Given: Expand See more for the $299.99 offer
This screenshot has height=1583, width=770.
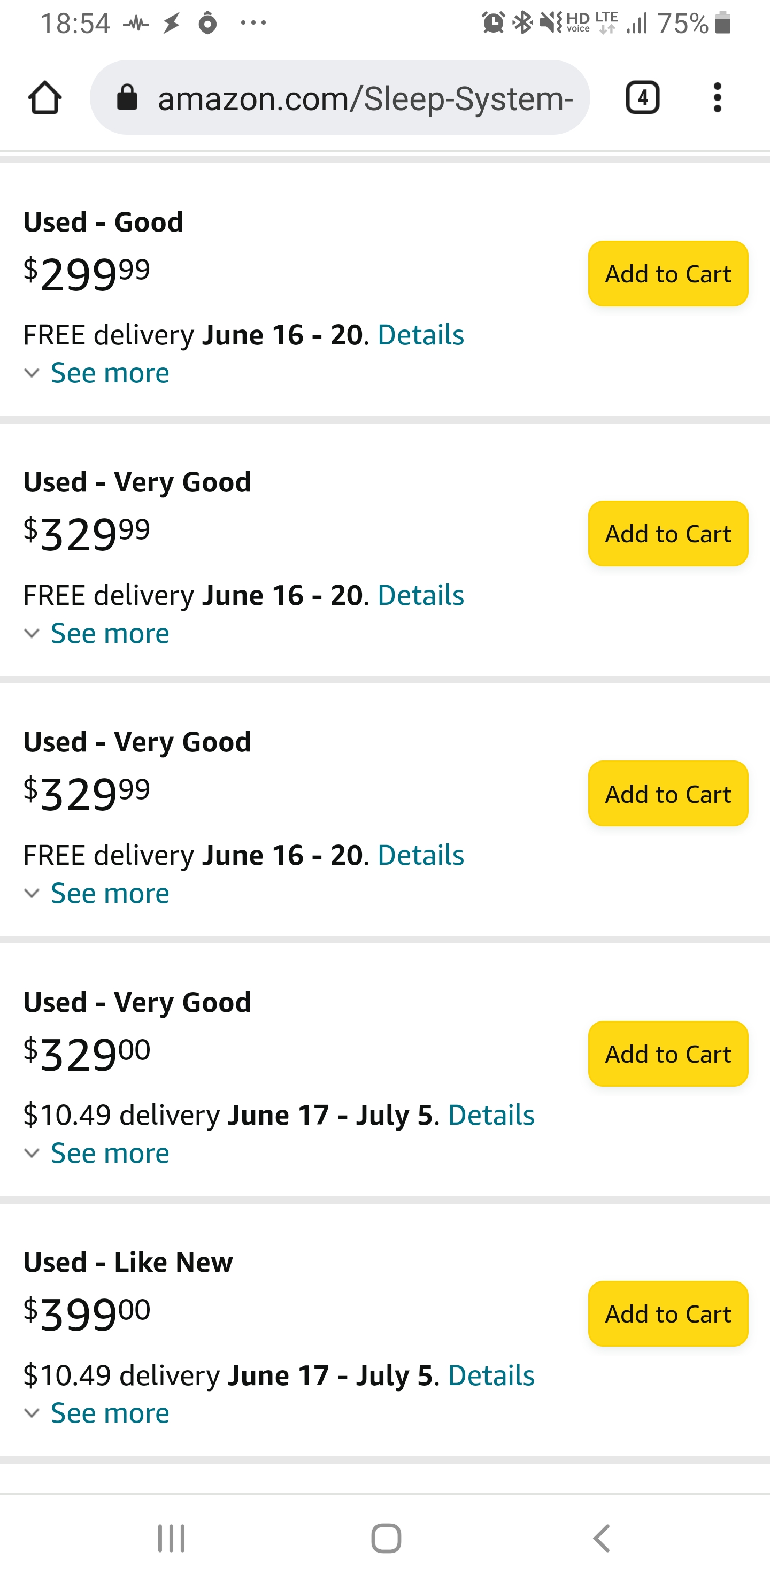Looking at the screenshot, I should click(110, 373).
